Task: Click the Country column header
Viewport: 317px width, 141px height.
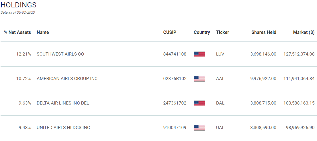Action: pos(202,32)
